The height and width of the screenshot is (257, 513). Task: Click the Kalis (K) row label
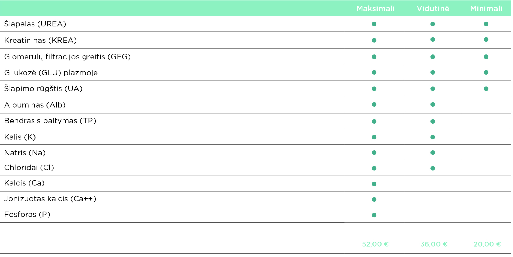click(x=20, y=137)
